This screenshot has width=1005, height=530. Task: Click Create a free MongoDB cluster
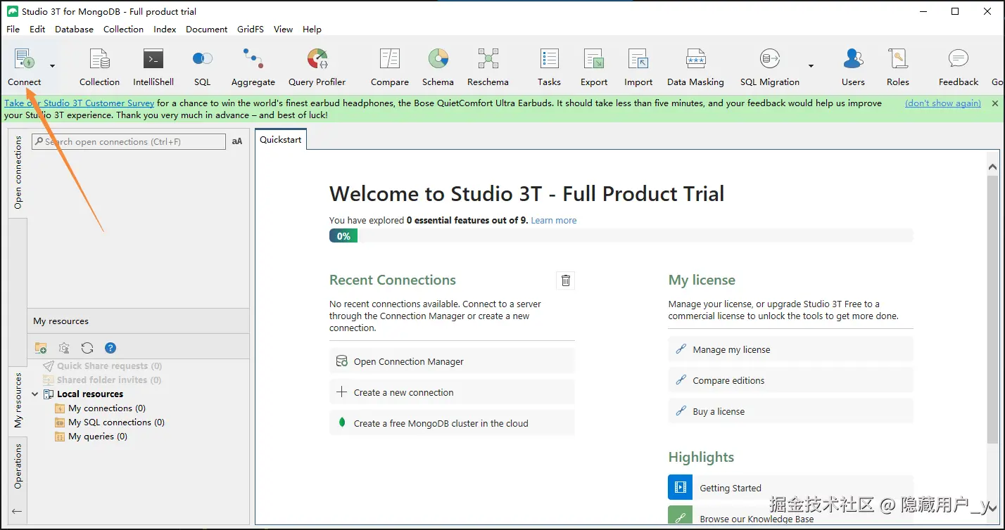click(452, 423)
